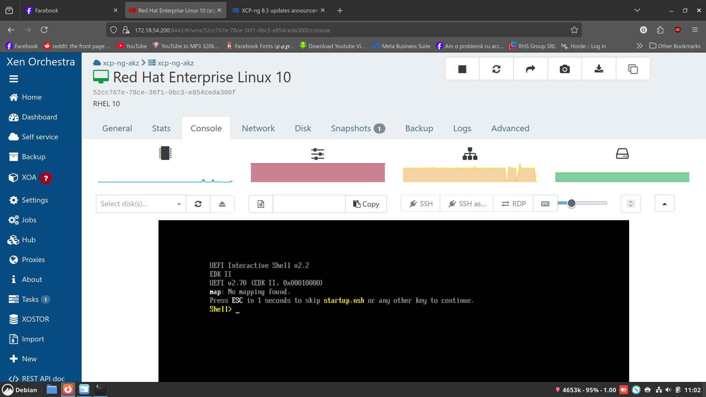Open the xcp-ng-akz pool breadcrumb link
The image size is (706, 397).
pos(121,63)
